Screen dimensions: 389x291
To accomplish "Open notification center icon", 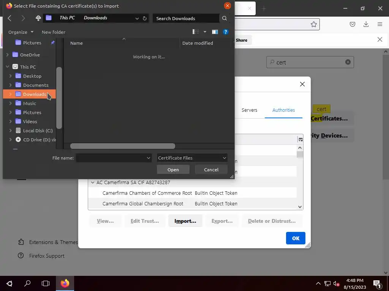I will click(377, 284).
